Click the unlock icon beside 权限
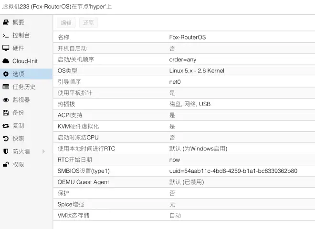The image size is (315, 229). [x=6, y=164]
